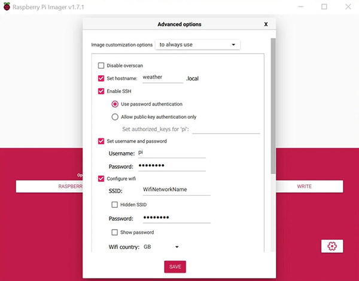
Task: Disable the Enable SSH checkbox
Action: click(x=101, y=91)
